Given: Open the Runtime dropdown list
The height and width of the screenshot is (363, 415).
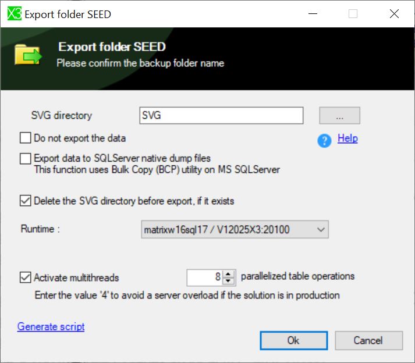Looking at the screenshot, I should (x=235, y=229).
